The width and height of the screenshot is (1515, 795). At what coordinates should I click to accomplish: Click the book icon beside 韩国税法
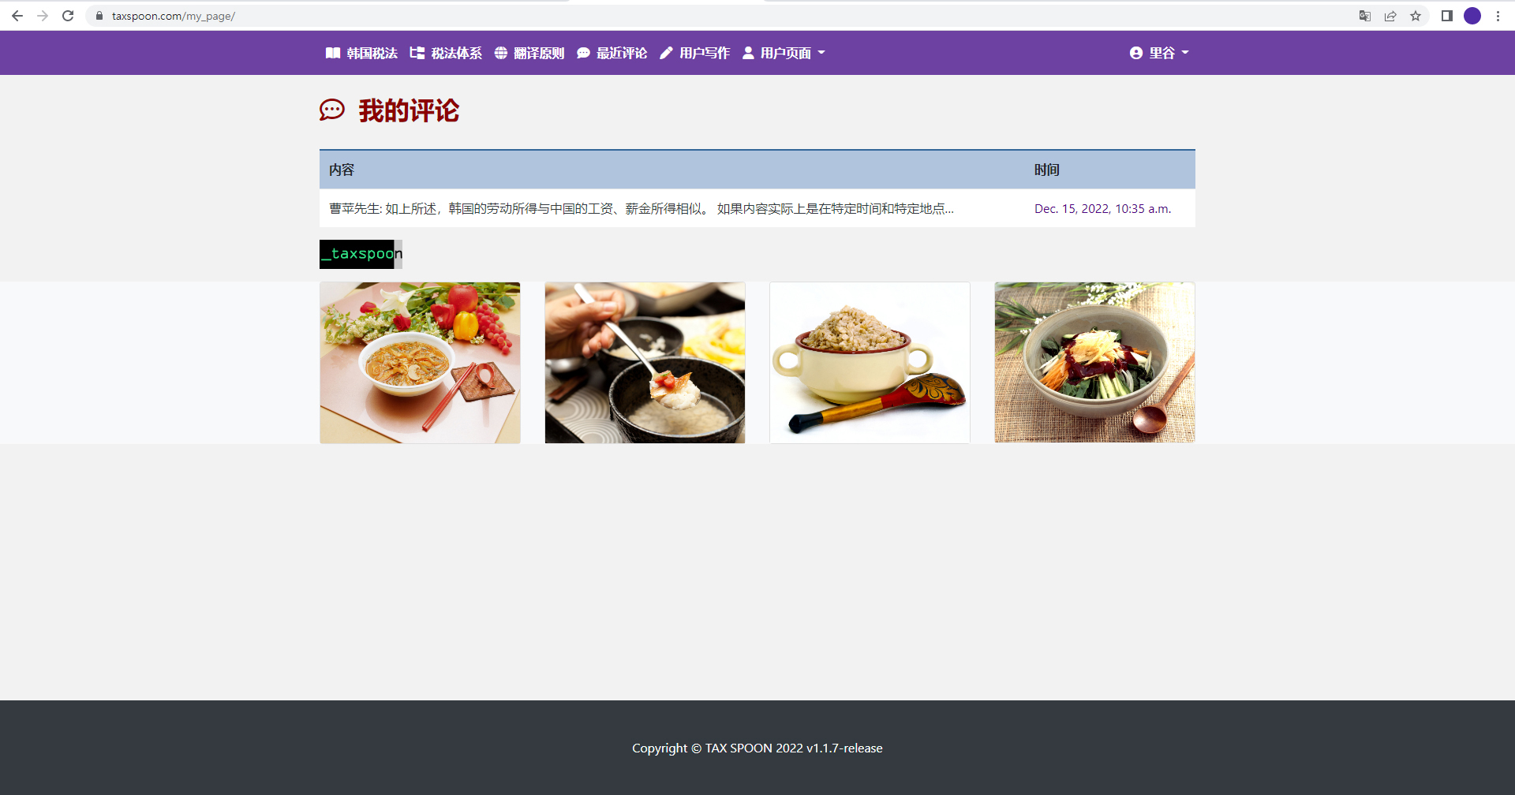pyautogui.click(x=333, y=53)
